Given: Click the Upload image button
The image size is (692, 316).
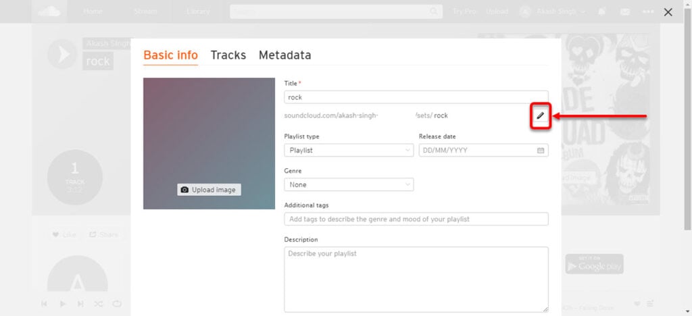Looking at the screenshot, I should coord(209,190).
